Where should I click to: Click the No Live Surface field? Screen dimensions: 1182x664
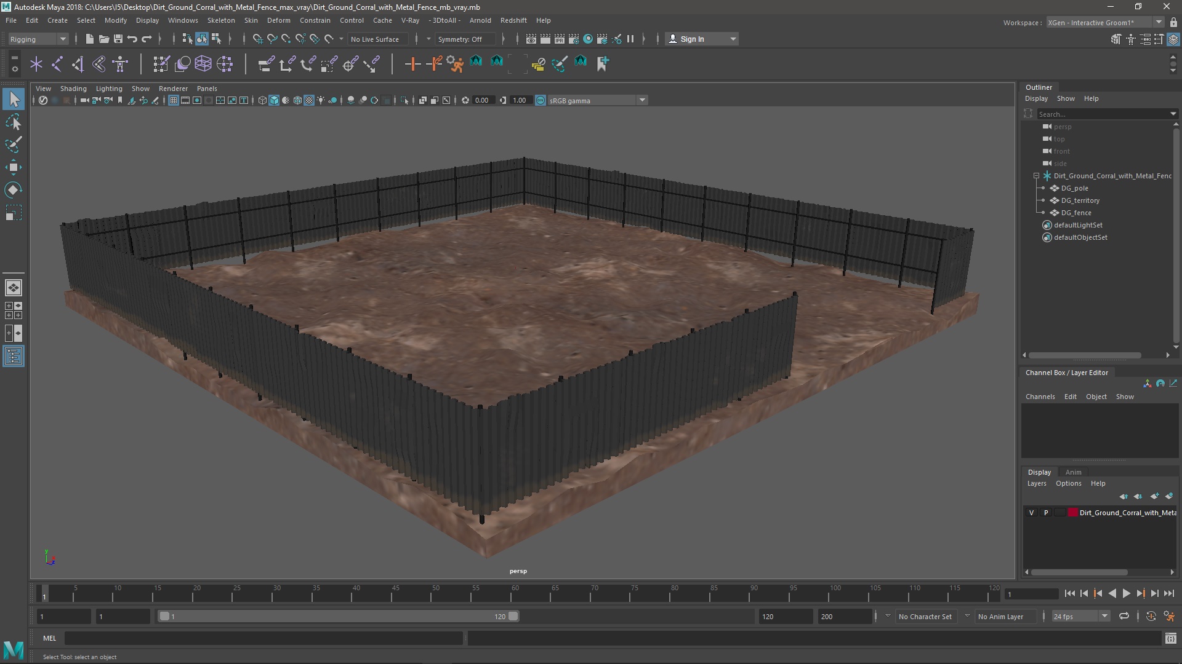point(377,39)
